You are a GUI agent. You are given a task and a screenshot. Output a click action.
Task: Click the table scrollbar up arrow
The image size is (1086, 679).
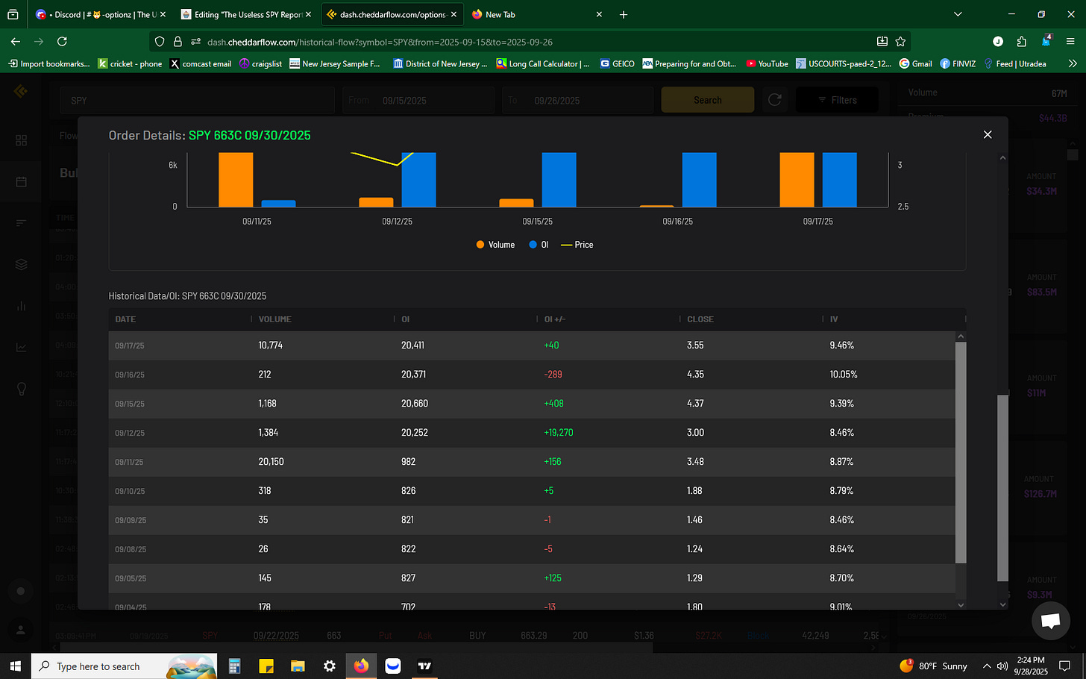point(961,337)
